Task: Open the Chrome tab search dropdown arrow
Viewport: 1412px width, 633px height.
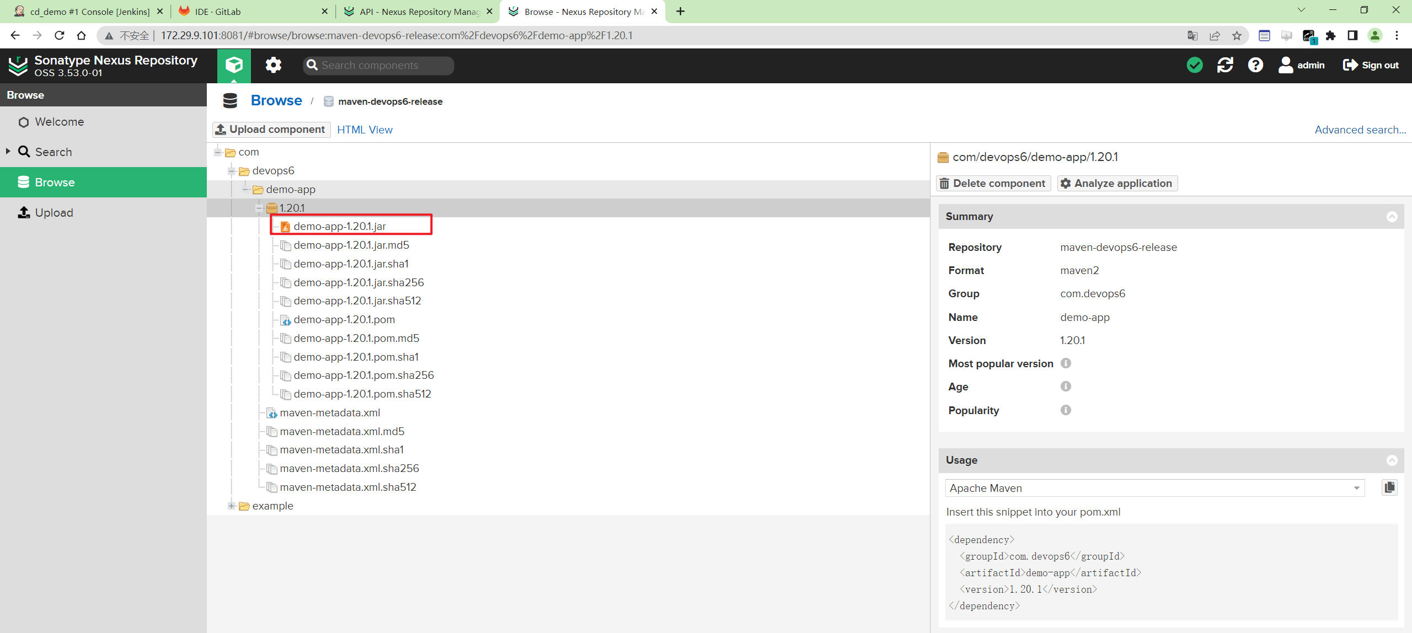Action: pyautogui.click(x=1302, y=10)
